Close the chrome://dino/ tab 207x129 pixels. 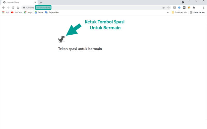(35, 2)
